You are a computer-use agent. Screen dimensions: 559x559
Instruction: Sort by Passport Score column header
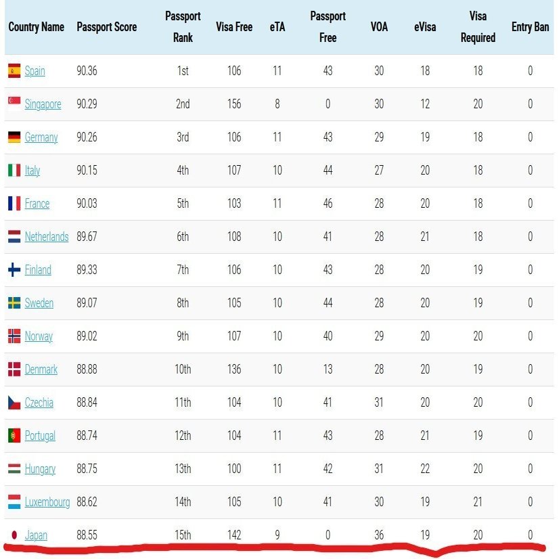(107, 27)
